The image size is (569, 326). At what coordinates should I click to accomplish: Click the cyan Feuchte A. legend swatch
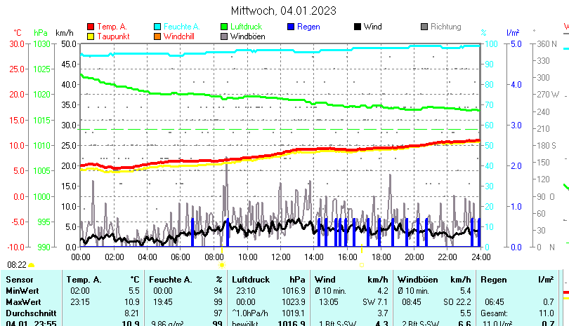coord(157,27)
